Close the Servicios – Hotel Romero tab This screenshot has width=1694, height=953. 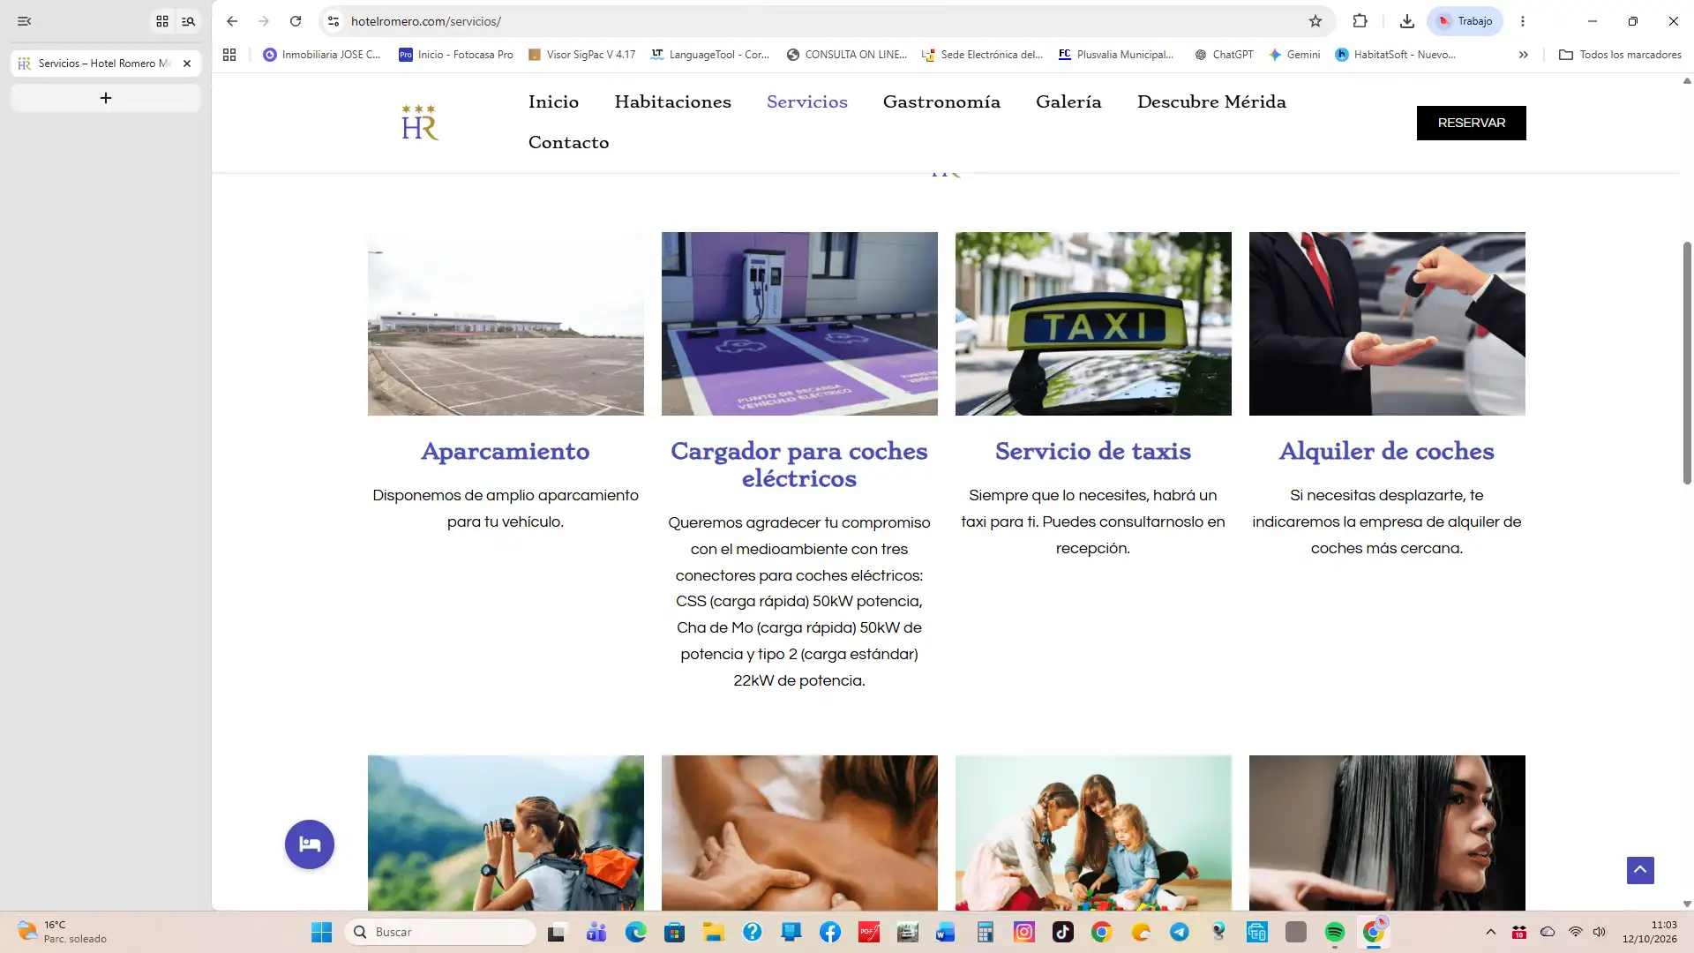pyautogui.click(x=187, y=64)
